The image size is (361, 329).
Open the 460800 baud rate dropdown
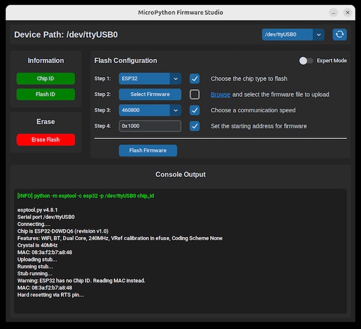coord(150,110)
